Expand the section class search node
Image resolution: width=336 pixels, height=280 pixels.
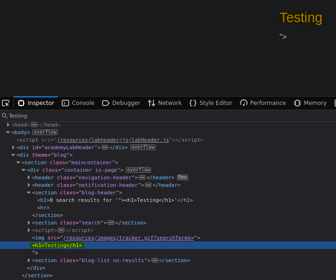29,223
